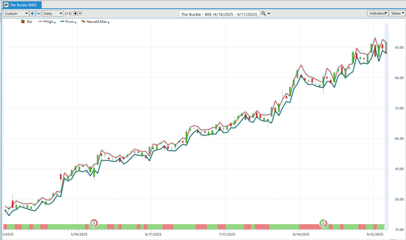
Task: Open the Custom date range dropdown
Action: [x=15, y=13]
